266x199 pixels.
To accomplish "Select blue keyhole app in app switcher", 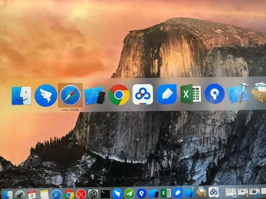I will pos(215,94).
